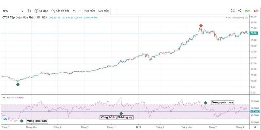Open the Các chỉ báo indicators menu
Viewport: 261px width, 130px height.
(x=60, y=11)
